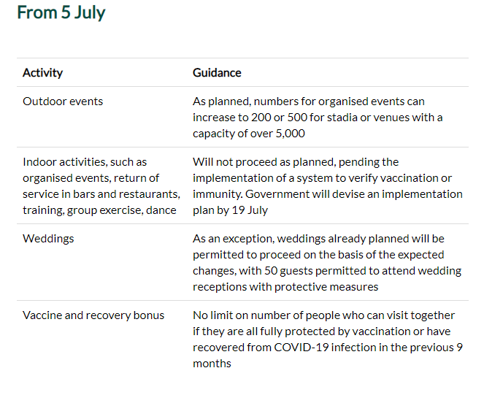The height and width of the screenshot is (395, 484).
Task: Click the 'capacity of over 5,000' text
Action: click(249, 134)
